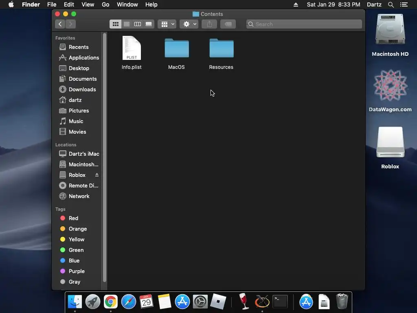Open the group-by arrangement dropdown
Viewport: 417px width, 313px height.
point(167,24)
